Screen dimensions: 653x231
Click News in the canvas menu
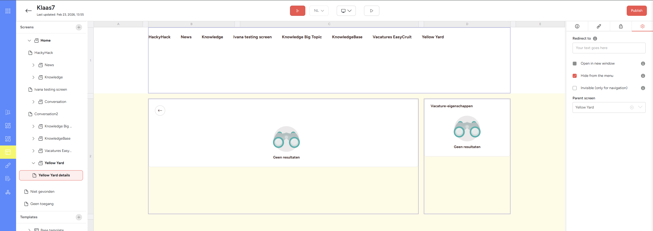click(x=186, y=37)
